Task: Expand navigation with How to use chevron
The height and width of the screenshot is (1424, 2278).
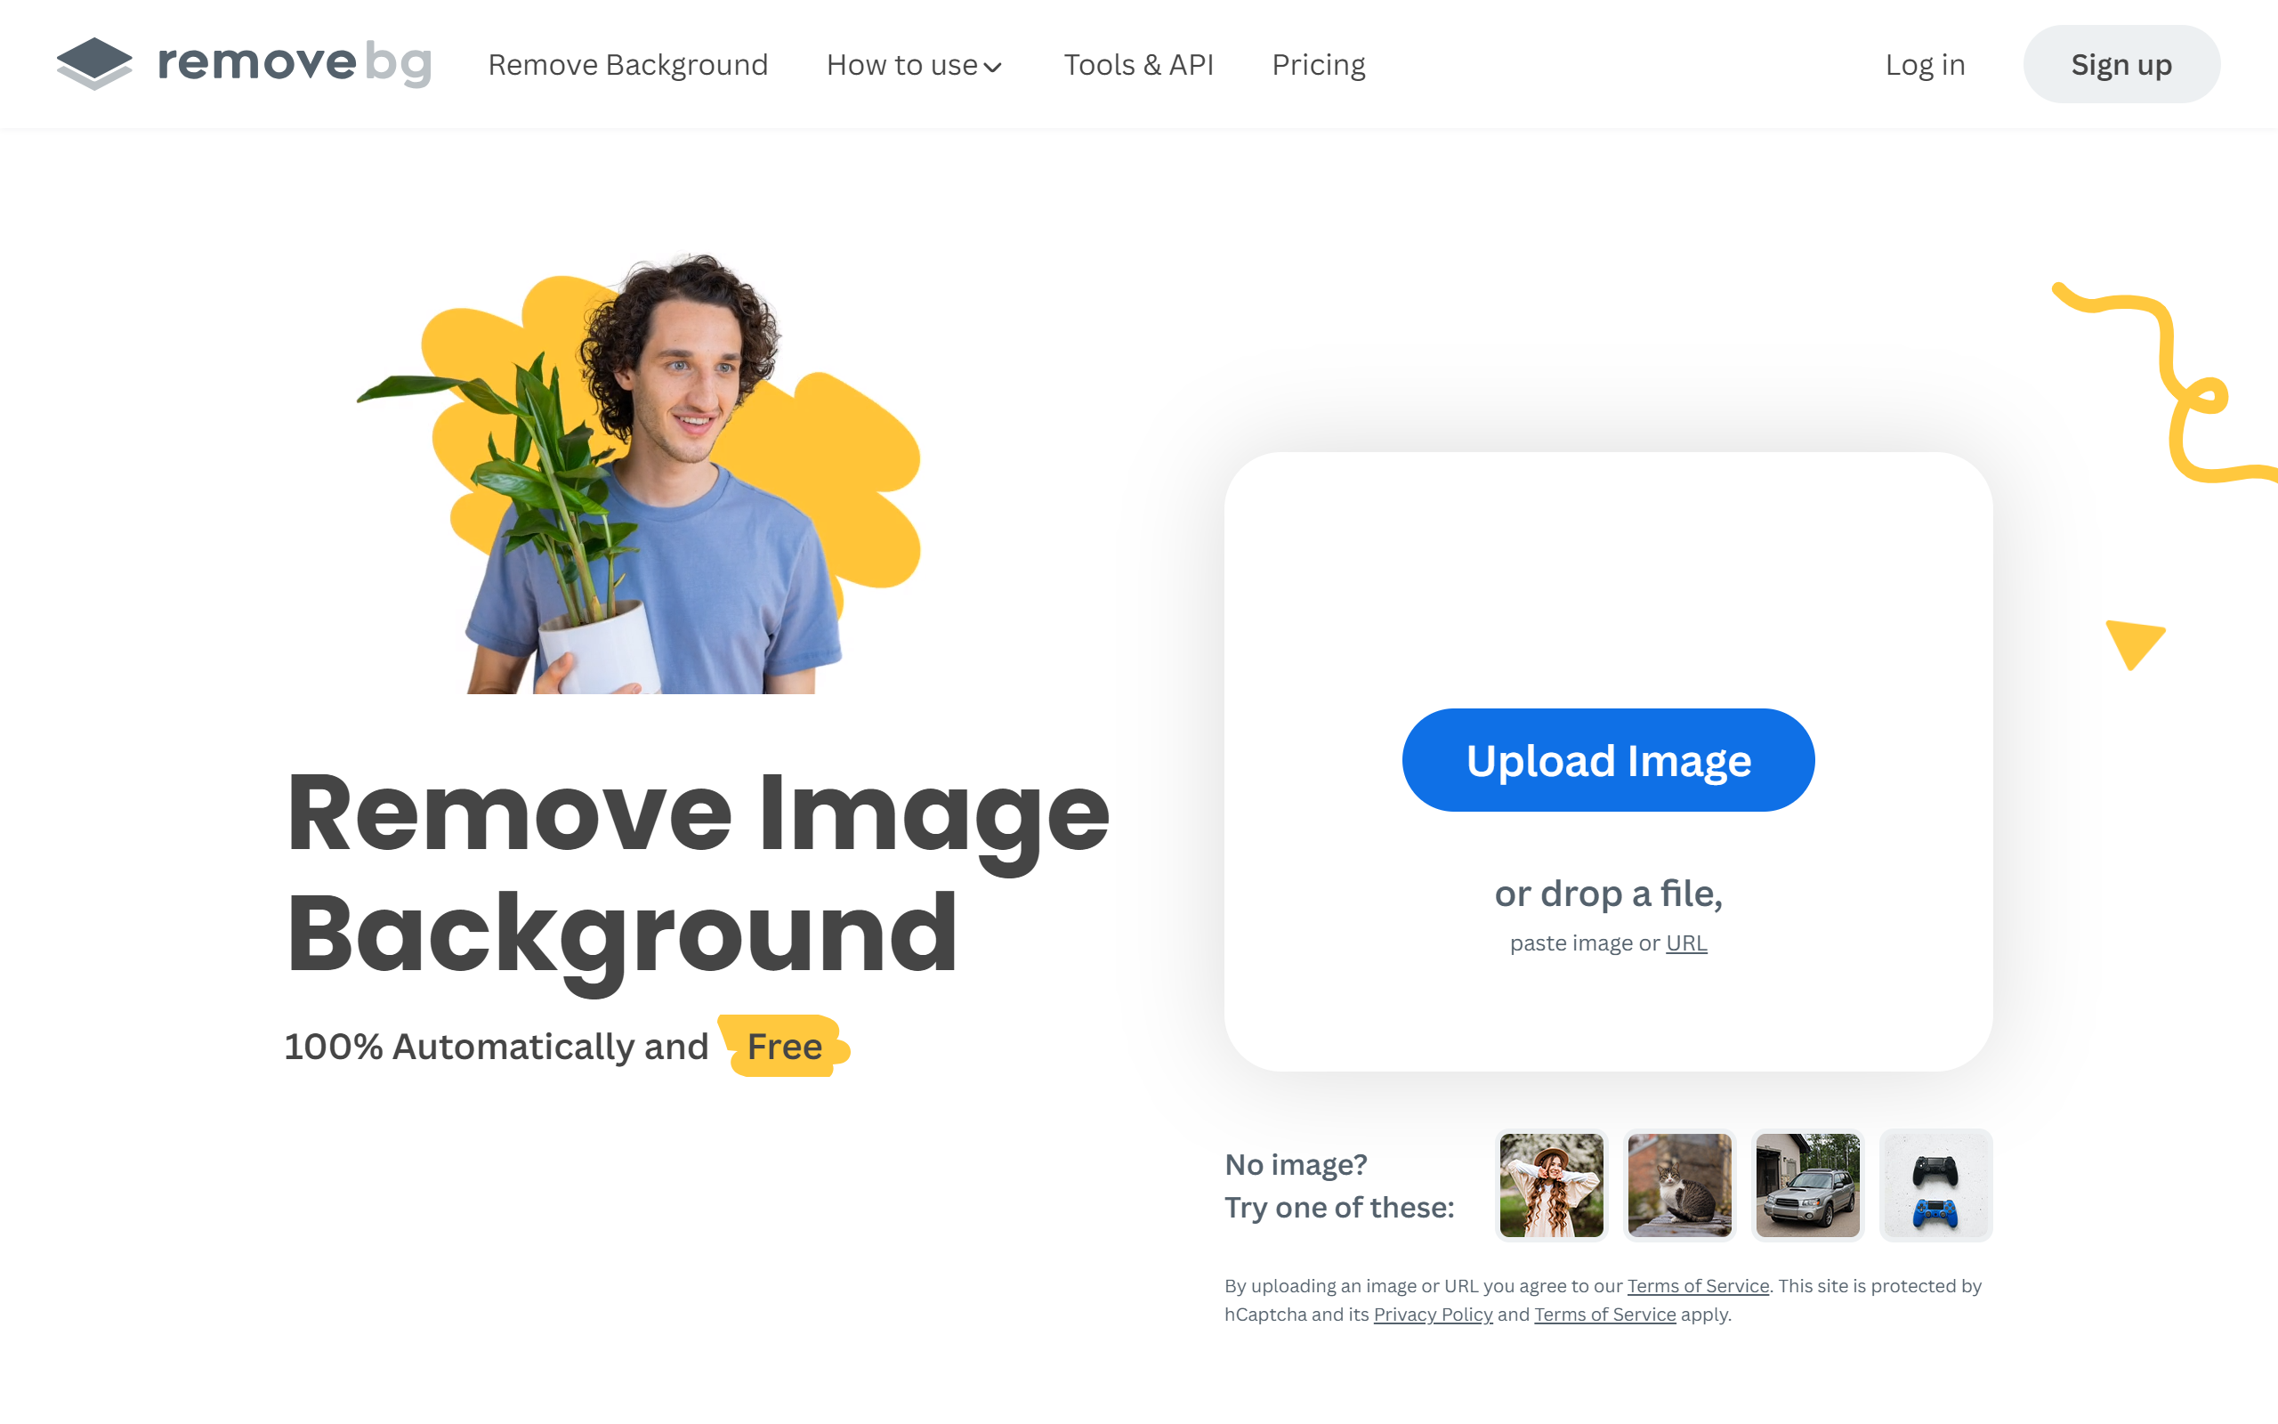Action: [x=914, y=64]
